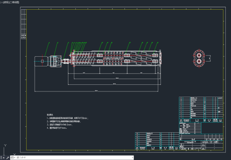Click the UCS axis icon

point(9,150)
